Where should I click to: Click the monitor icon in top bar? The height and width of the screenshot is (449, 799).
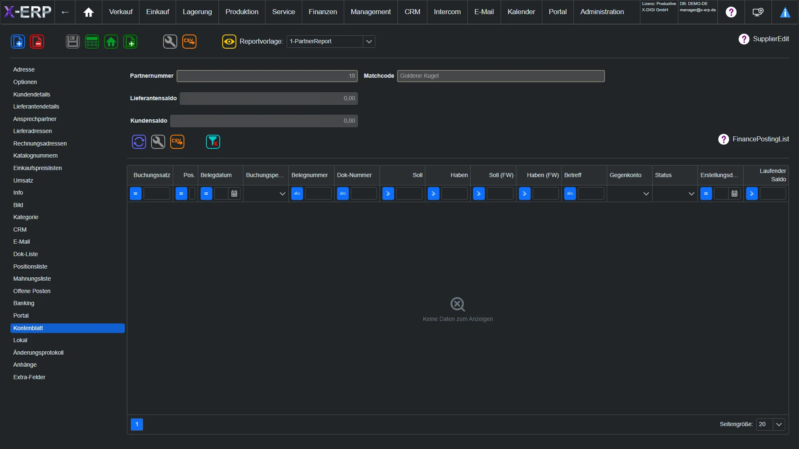click(758, 12)
